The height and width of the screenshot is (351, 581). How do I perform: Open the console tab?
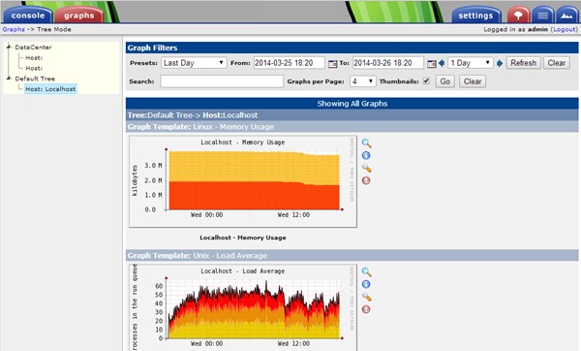pos(28,16)
